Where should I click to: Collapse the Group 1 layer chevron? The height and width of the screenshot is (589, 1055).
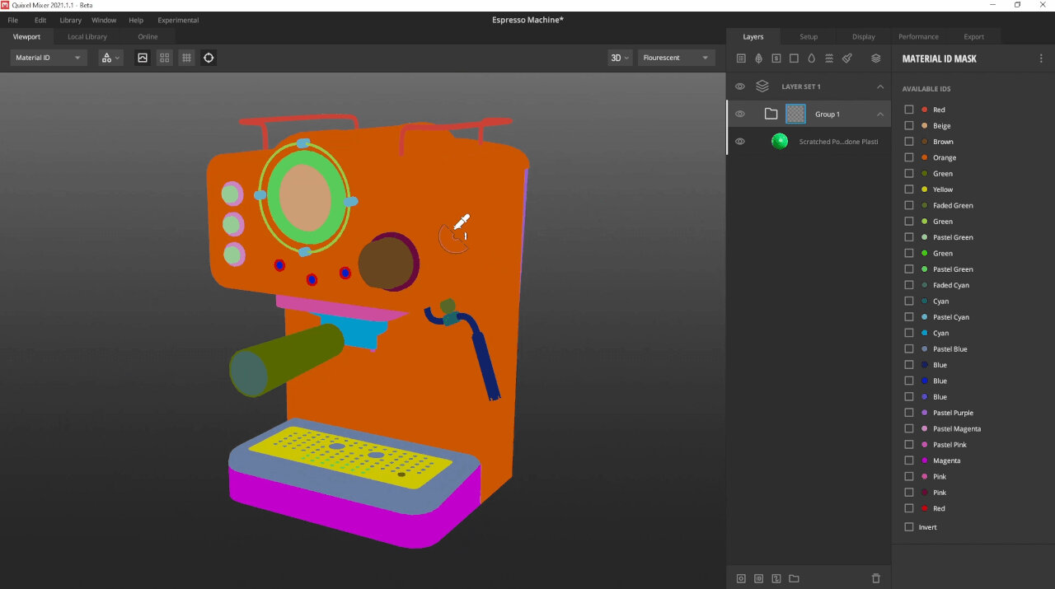(879, 114)
